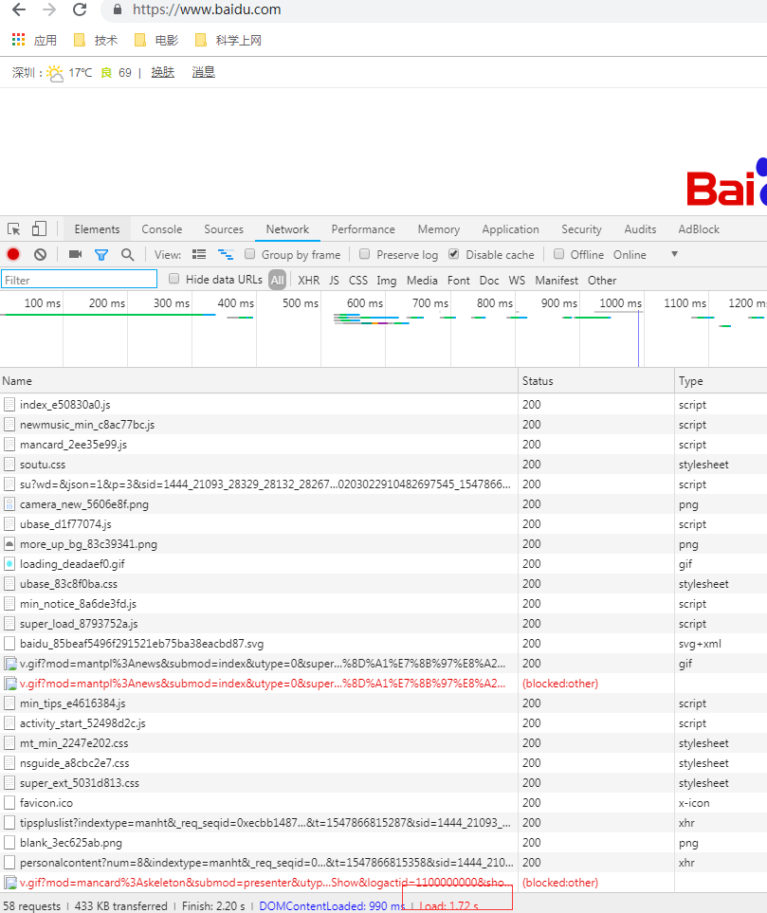Select the Network tab
This screenshot has width=767, height=913.
click(287, 229)
